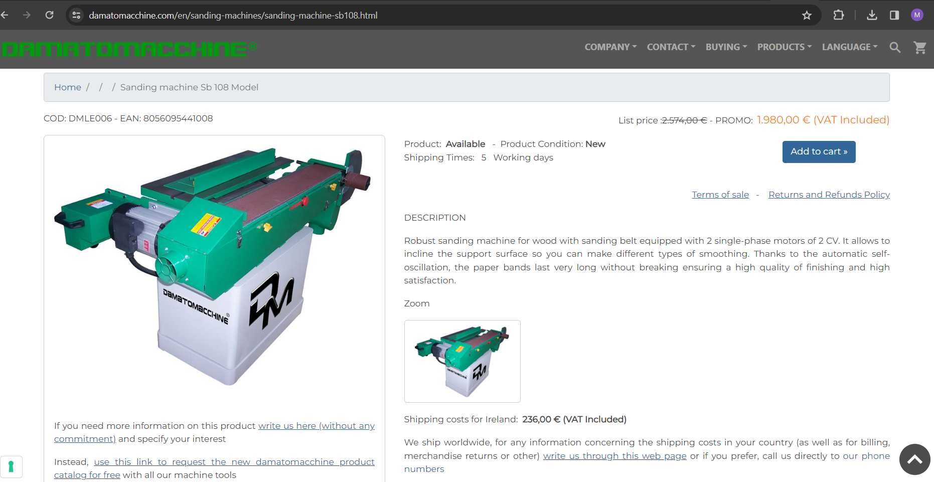Bookmark this page with the star icon
This screenshot has height=482, width=934.
point(807,15)
